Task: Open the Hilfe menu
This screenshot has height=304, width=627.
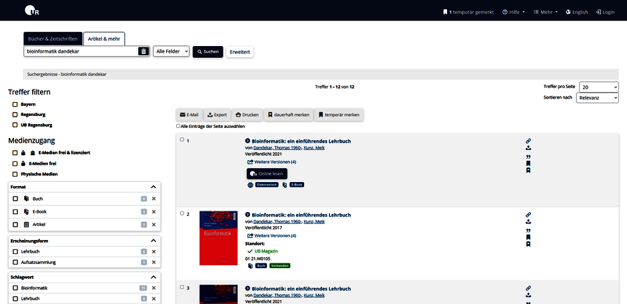Action: pos(514,12)
